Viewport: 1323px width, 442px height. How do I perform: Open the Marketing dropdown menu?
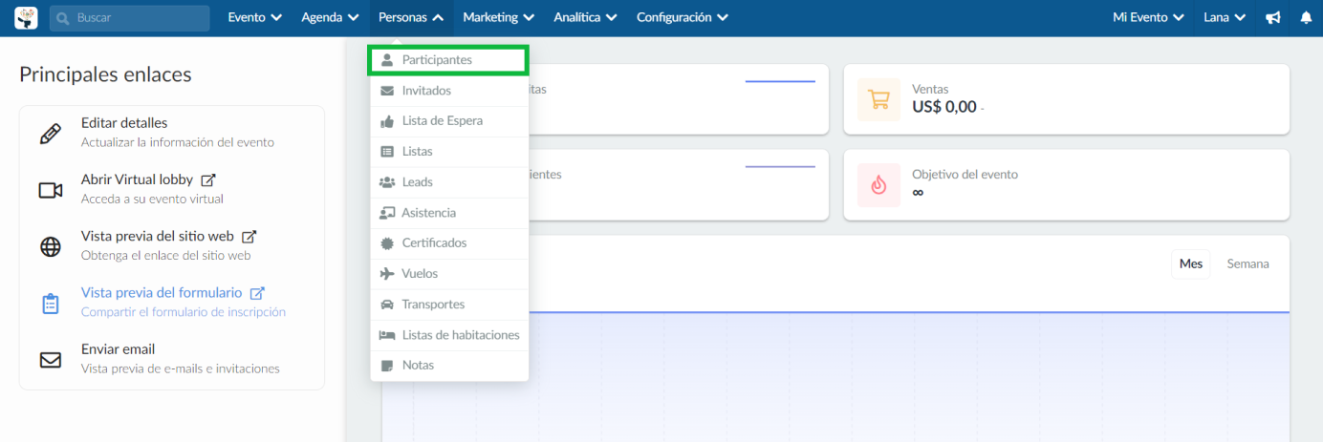(x=499, y=17)
